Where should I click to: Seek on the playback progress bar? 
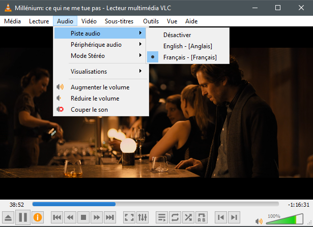(156, 204)
